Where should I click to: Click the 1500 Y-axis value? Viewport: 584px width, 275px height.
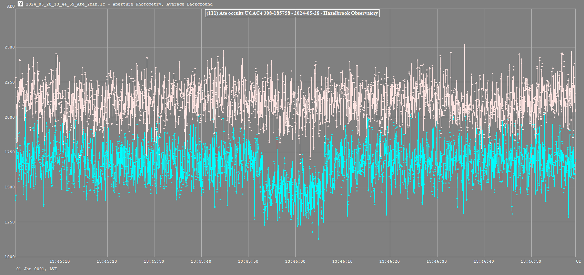pos(10,187)
